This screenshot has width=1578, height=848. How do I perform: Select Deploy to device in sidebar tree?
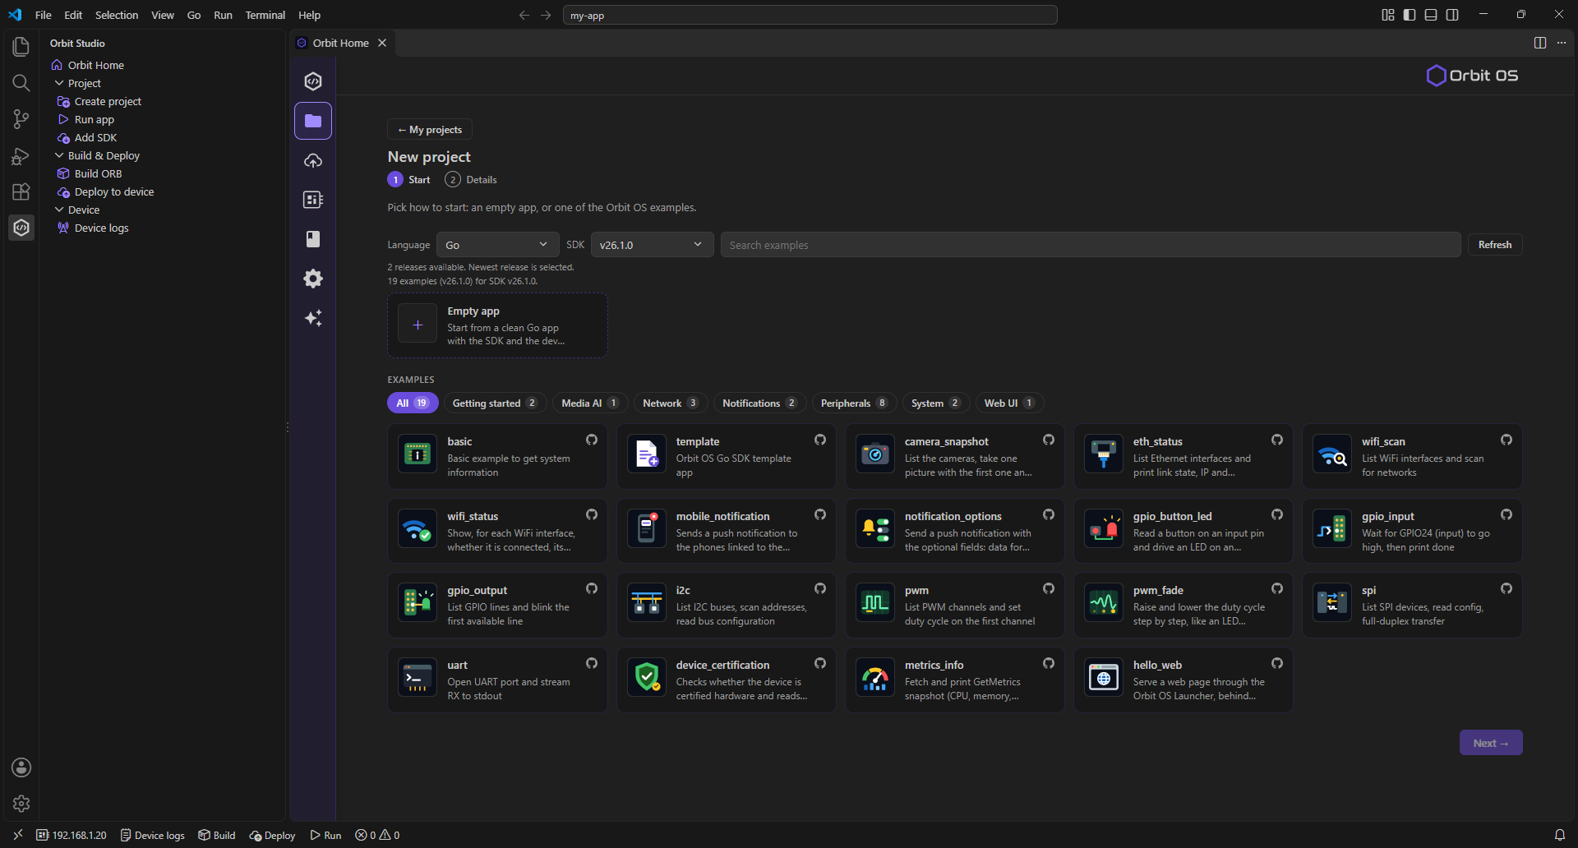coord(114,191)
